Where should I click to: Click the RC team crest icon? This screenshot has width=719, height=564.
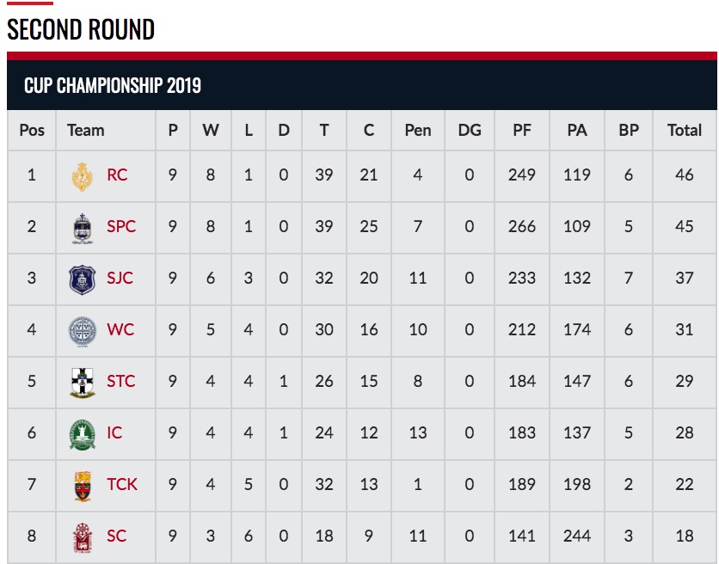coord(82,176)
